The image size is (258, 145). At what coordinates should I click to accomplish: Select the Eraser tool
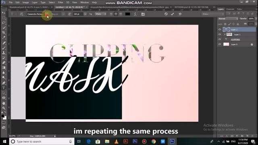coord(4,63)
